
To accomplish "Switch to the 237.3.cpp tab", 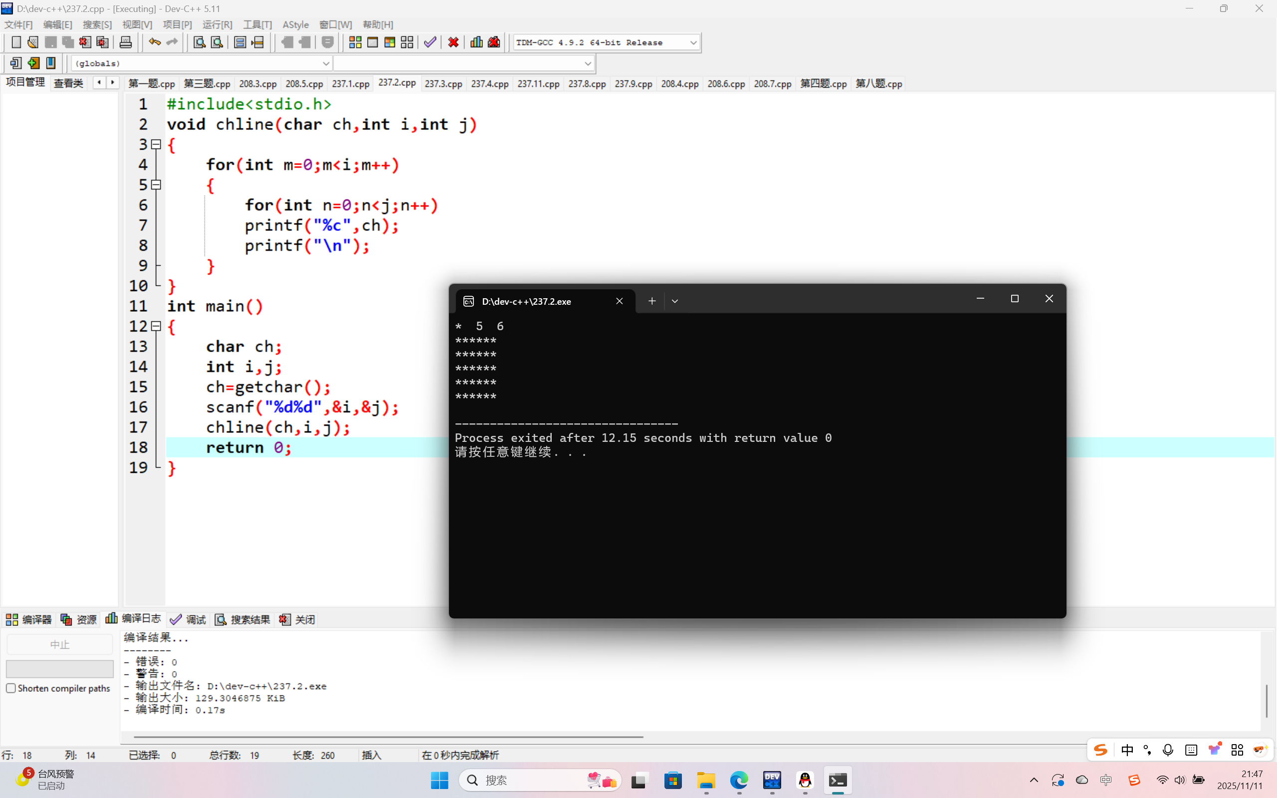I will click(x=443, y=83).
